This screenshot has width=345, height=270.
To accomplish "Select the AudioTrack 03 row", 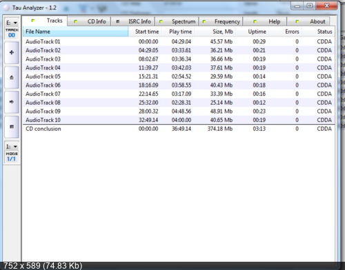I will click(x=179, y=59).
